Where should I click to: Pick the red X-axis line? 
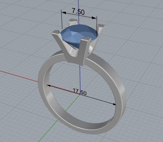coord(19,76)
